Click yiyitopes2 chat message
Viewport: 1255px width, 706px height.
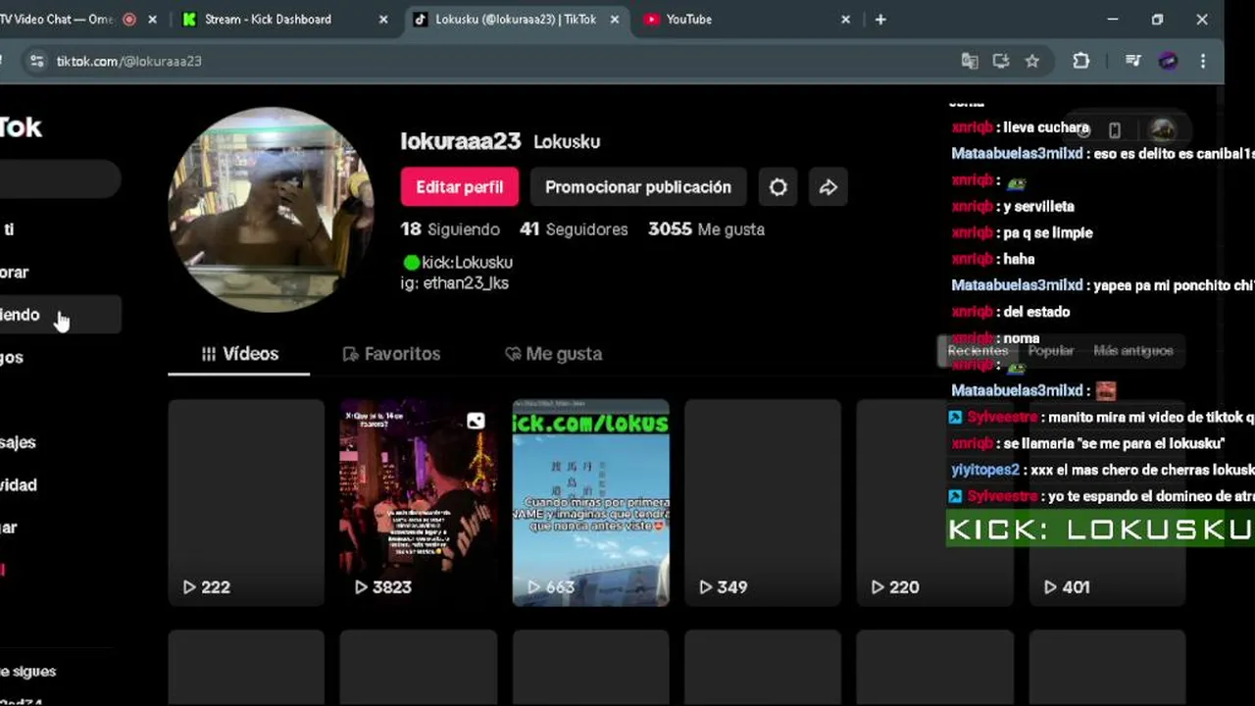coord(1102,470)
